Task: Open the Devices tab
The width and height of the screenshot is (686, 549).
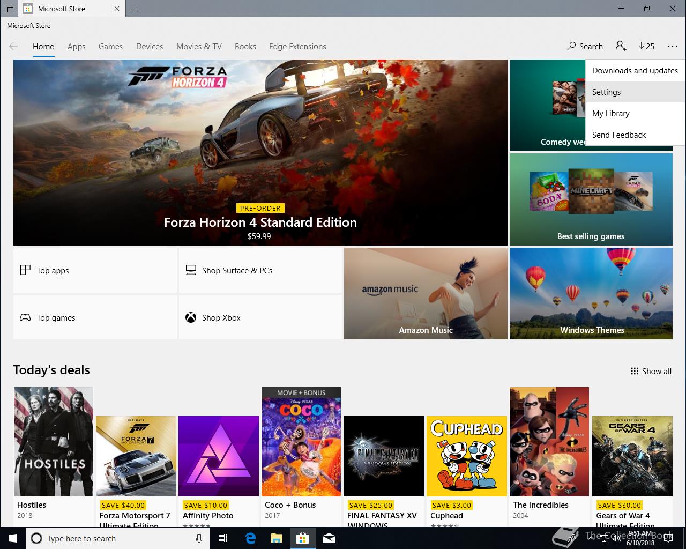Action: [x=150, y=47]
